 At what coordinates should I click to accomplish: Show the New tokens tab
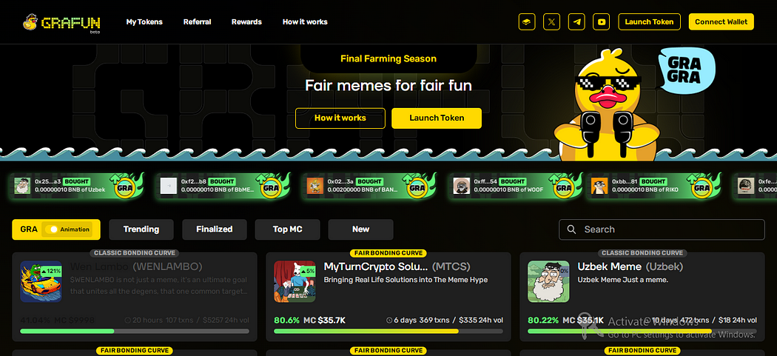point(361,229)
